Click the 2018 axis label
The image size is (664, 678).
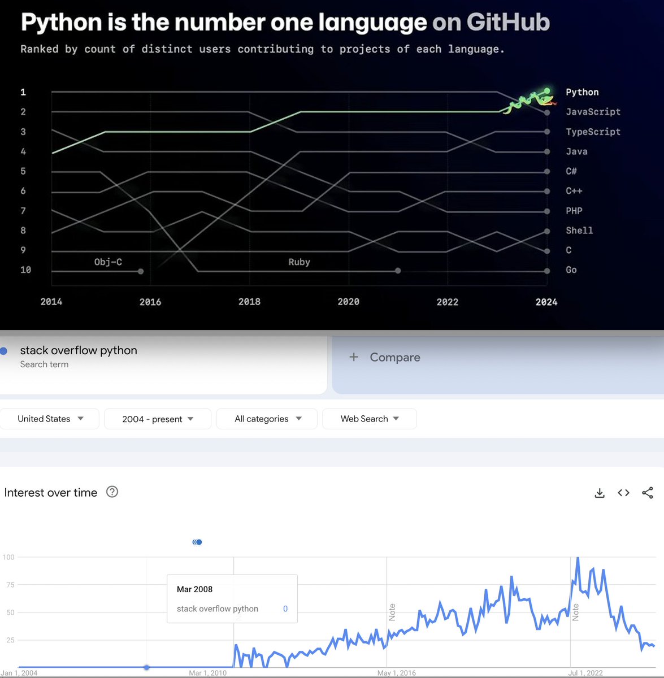pos(249,302)
